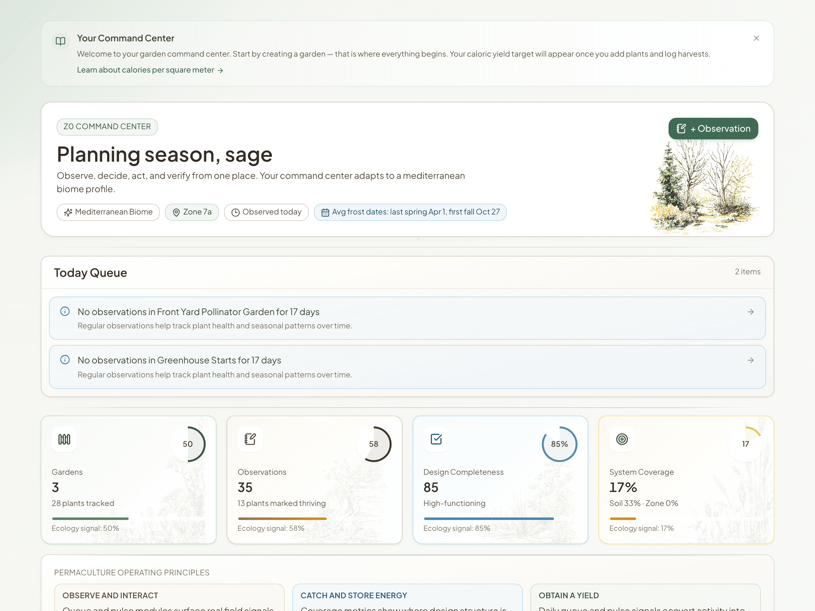Click the info icon on the Front Yard Pollinator alert
Image resolution: width=815 pixels, height=611 pixels.
65,311
